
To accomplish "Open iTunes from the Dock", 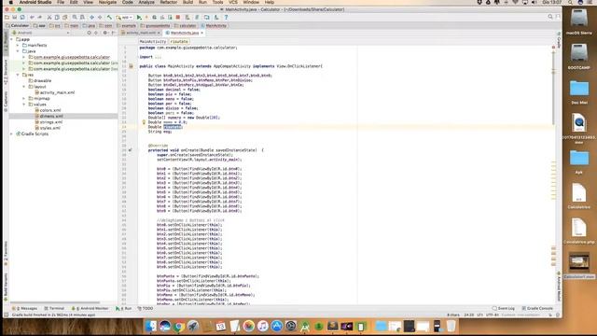I will (x=263, y=326).
